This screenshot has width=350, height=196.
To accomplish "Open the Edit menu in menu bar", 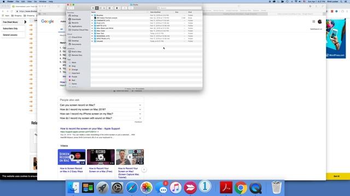I will (23, 1).
